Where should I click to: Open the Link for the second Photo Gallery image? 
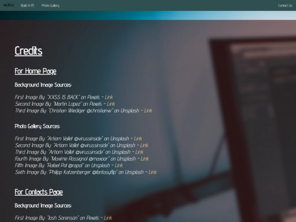144,145
